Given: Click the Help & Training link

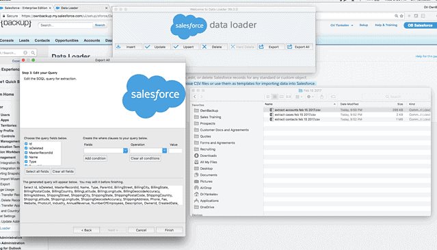Looking at the screenshot, I should point(386,25).
